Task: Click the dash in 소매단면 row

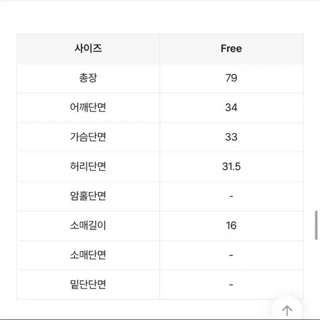Action: click(231, 255)
